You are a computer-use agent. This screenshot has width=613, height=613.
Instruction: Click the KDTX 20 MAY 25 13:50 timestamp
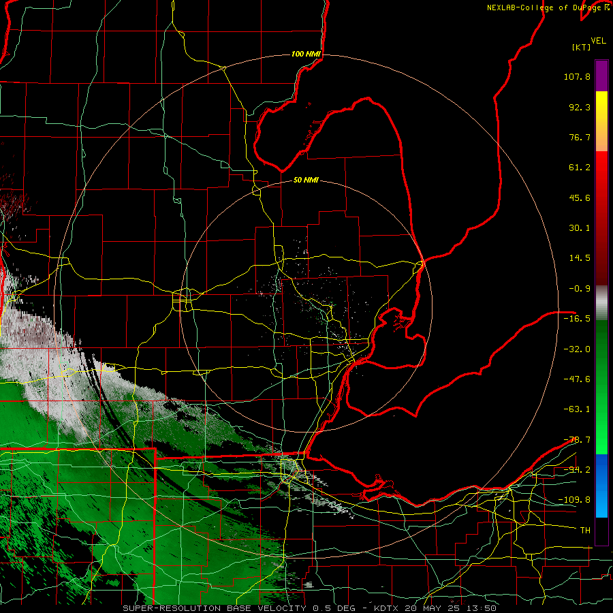coord(435,608)
